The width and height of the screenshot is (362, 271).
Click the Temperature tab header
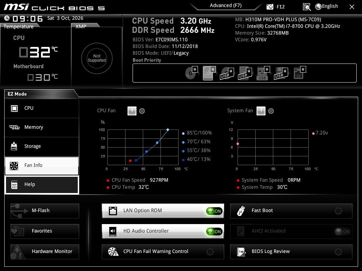[18, 26]
